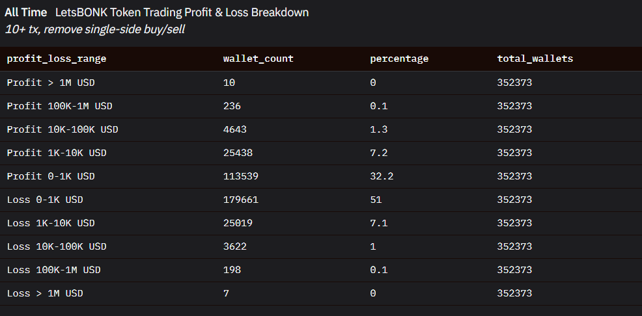Select percentage value 1.3

tap(379, 129)
